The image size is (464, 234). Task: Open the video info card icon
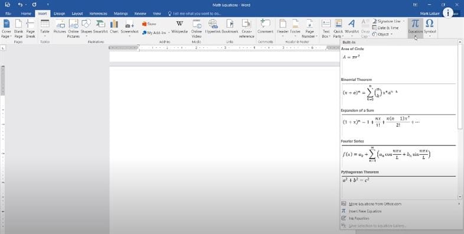coord(448,13)
